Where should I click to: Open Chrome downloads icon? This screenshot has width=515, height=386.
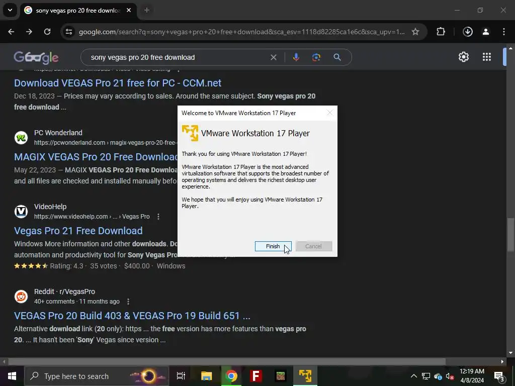coord(468,32)
